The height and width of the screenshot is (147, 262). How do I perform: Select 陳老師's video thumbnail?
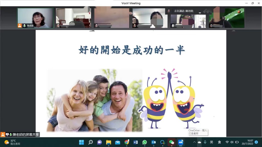35,18
